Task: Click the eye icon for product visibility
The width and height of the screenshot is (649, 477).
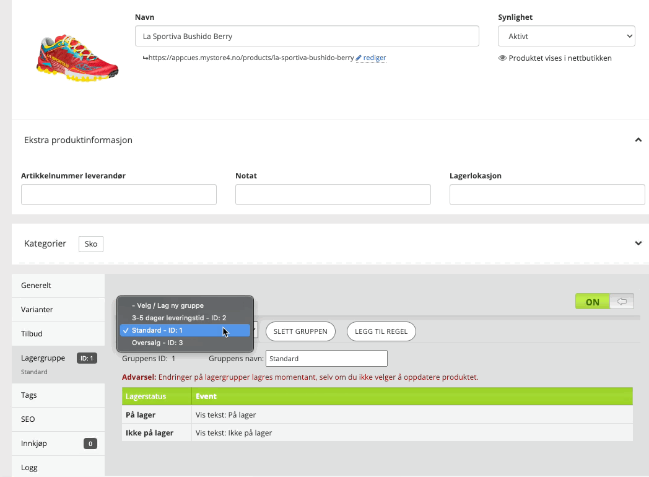Action: (502, 58)
